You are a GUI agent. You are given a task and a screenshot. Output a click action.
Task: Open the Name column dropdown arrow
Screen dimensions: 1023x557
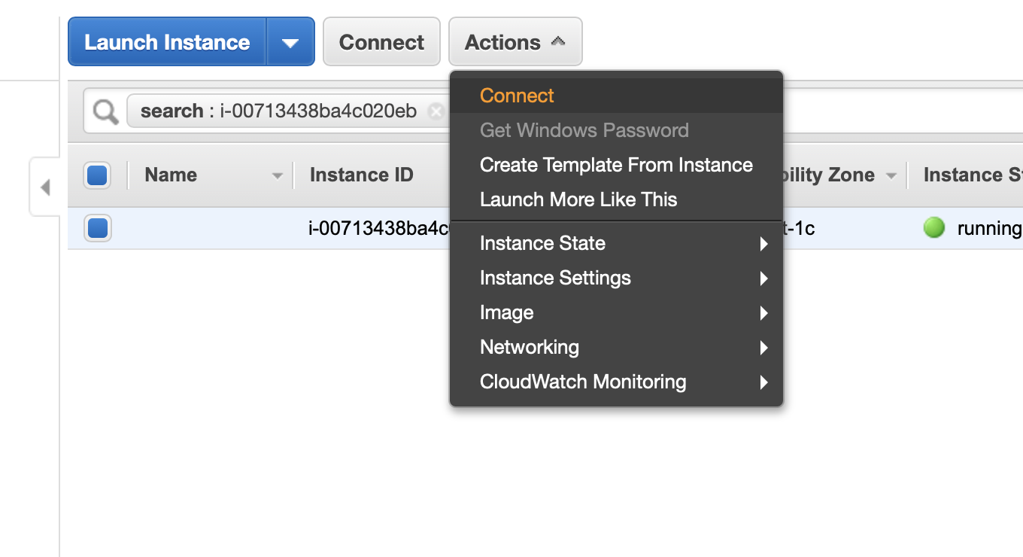278,176
